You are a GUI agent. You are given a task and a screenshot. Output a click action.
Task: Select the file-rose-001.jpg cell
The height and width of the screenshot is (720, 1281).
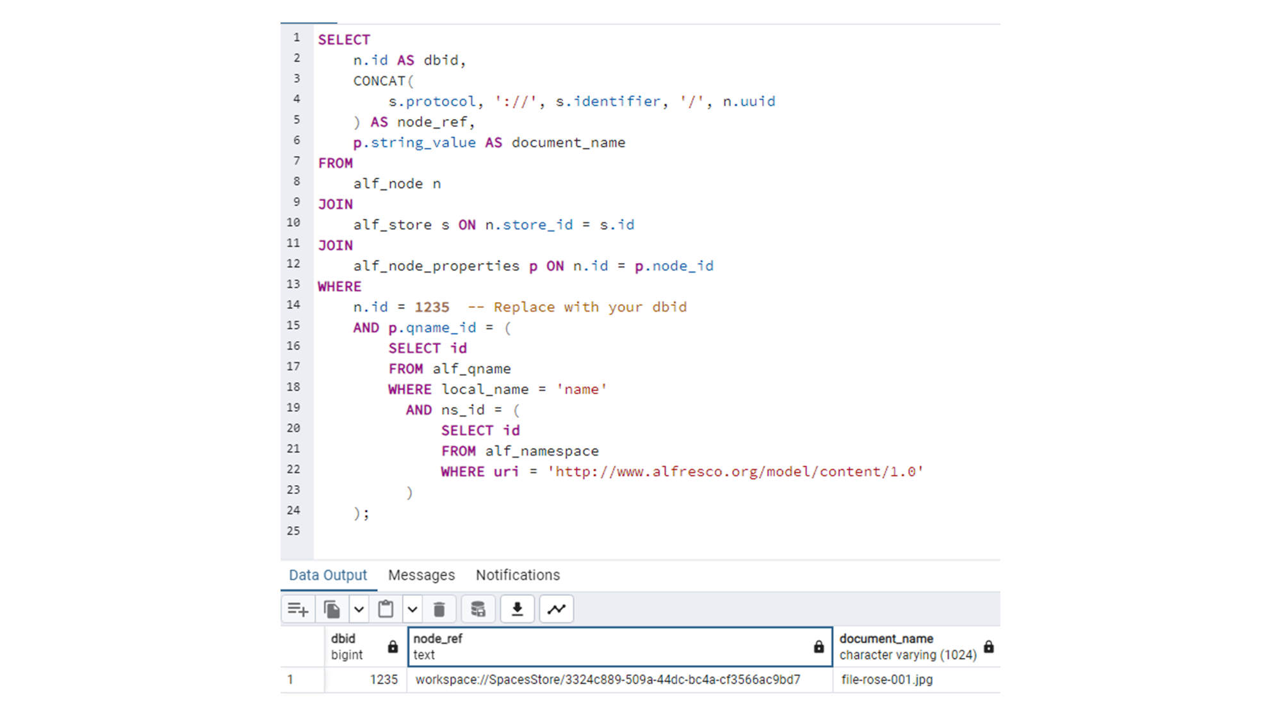(917, 680)
